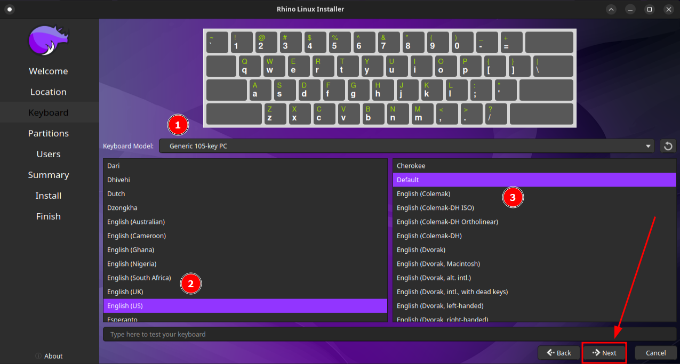Select English (Colemak) variant
Screen dimensions: 680x364
pos(534,193)
